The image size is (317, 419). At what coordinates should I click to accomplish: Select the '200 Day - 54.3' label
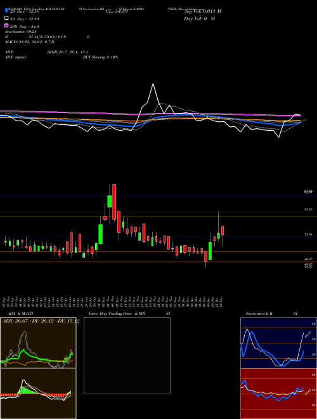(24, 27)
